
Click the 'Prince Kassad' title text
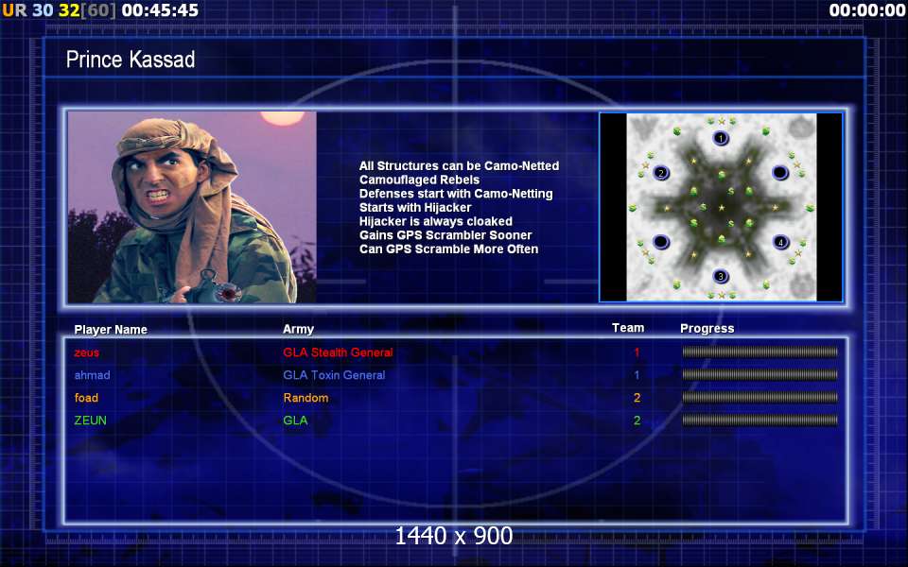(x=131, y=60)
